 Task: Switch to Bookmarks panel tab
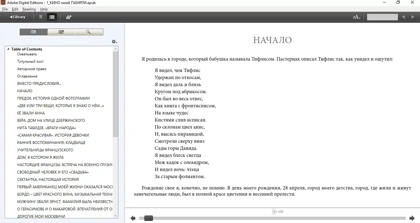(61, 32)
